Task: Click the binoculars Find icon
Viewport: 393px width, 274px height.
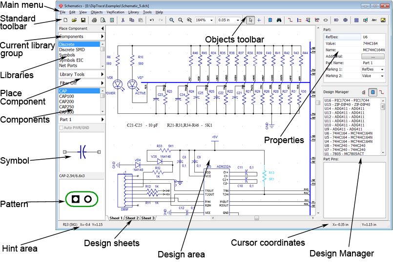Action: click(279, 20)
